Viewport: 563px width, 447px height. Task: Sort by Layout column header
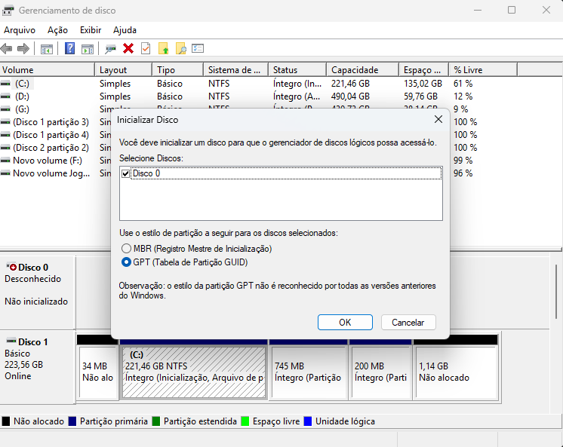click(124, 70)
